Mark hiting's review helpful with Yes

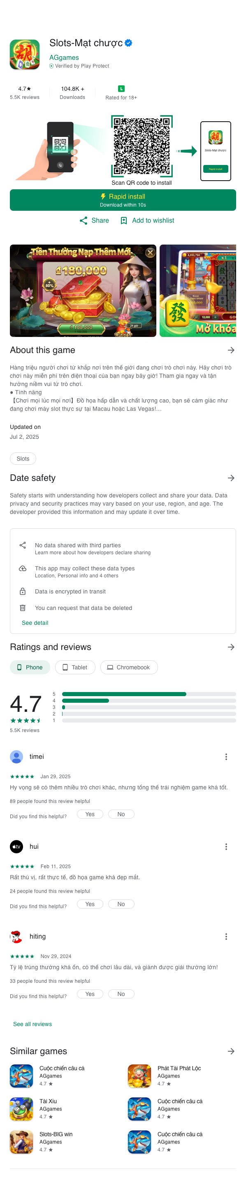tap(90, 994)
